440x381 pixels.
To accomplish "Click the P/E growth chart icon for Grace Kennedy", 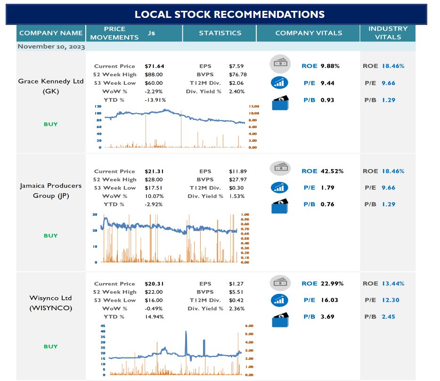I will 279,83.
